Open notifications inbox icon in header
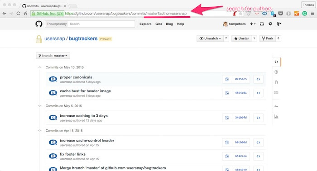The height and width of the screenshot is (171, 317). pos(262,24)
